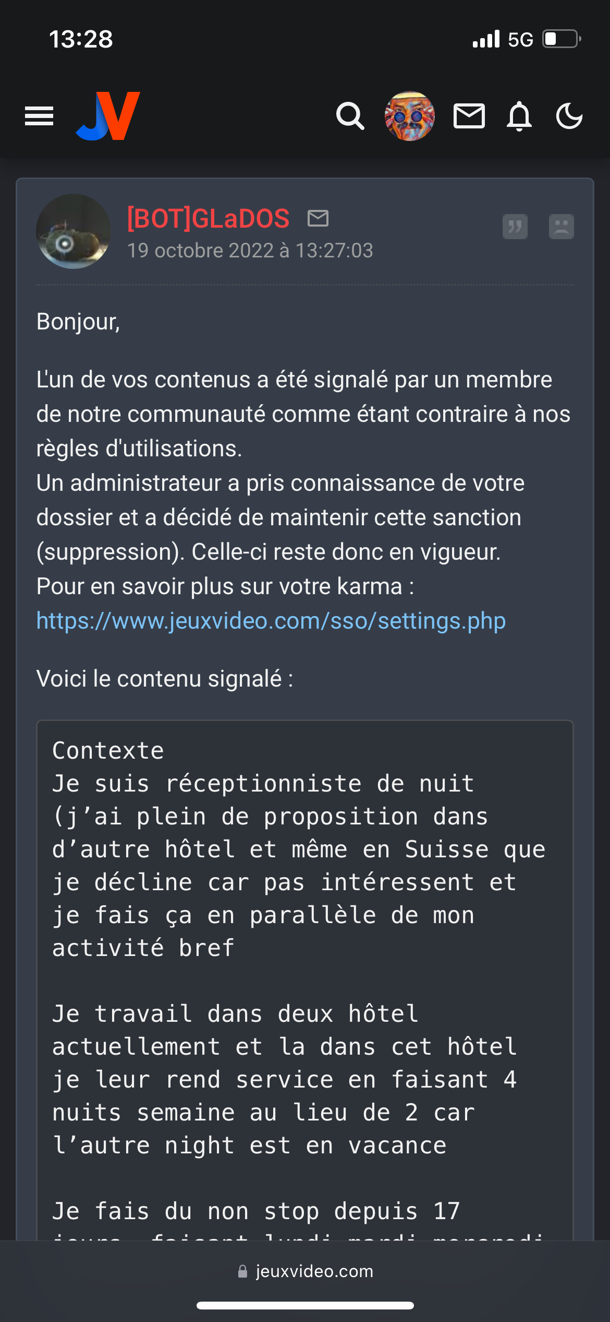The width and height of the screenshot is (610, 1322).
Task: Tap the 13:28 status bar clock
Action: pos(81,39)
